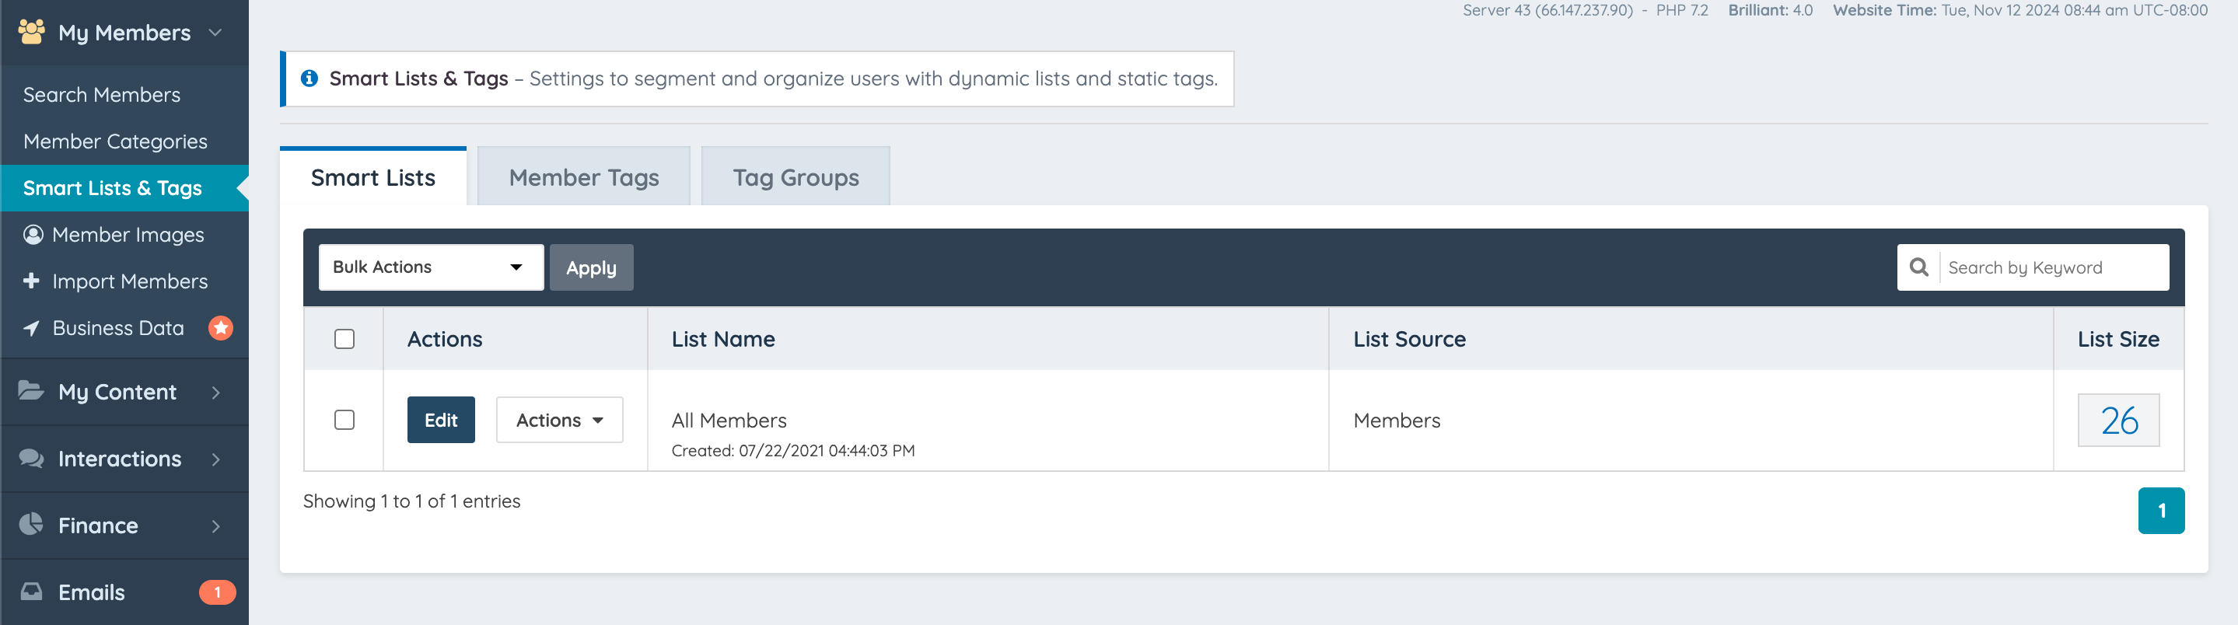Screen dimensions: 2238x625
Task: Open the list size 26 link
Action: [x=2118, y=420]
